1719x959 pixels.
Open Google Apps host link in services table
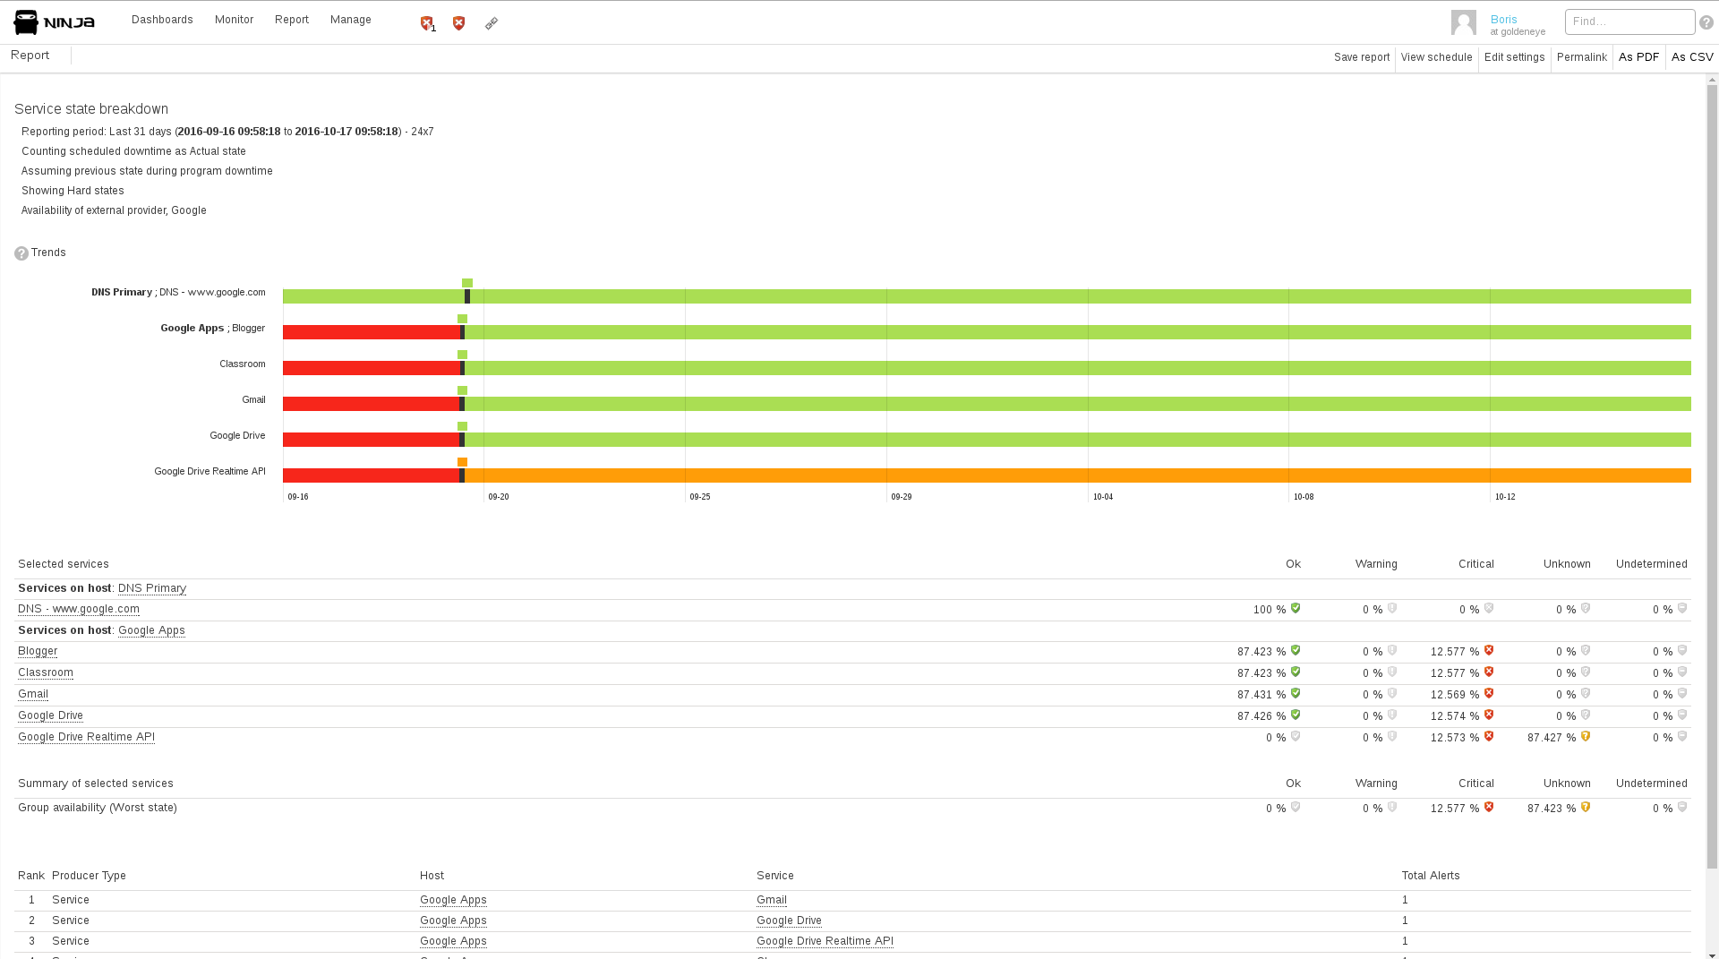(x=151, y=630)
